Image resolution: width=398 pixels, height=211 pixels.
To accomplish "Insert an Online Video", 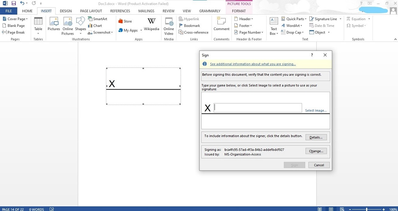I will point(169,25).
